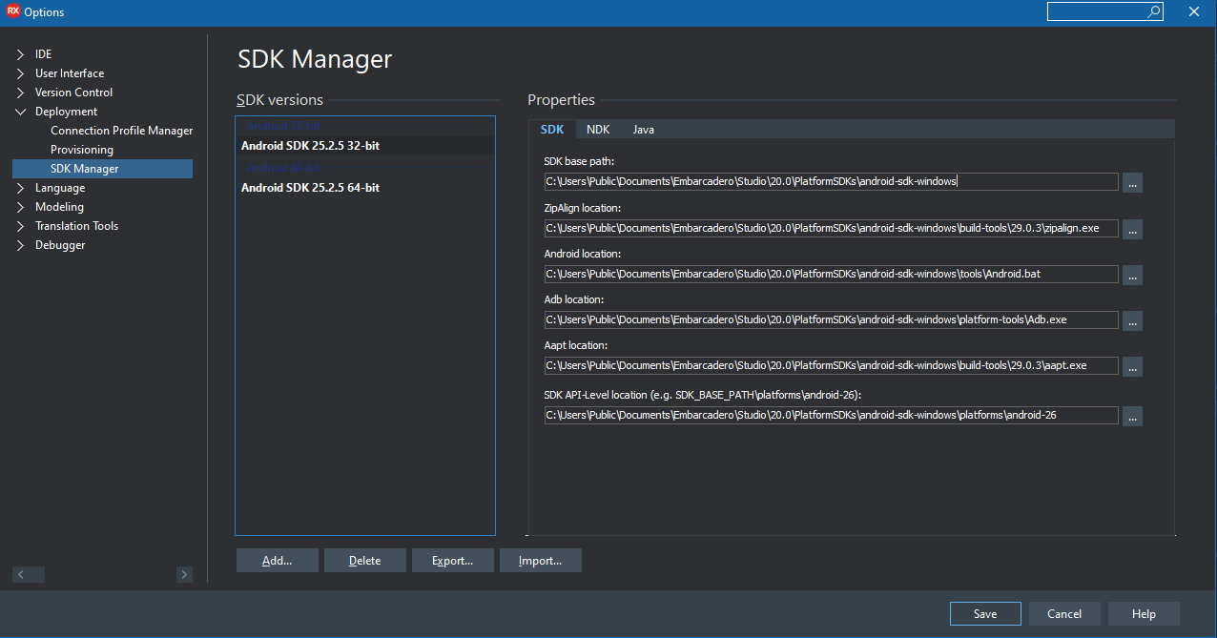
Task: Click the SDK API-Level location field
Action: point(831,415)
